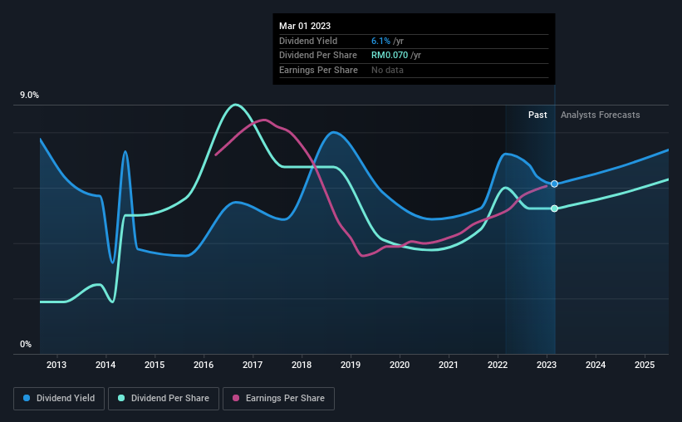Click the 'Mar 01 2023' tooltip date
682x422 pixels.
click(305, 26)
